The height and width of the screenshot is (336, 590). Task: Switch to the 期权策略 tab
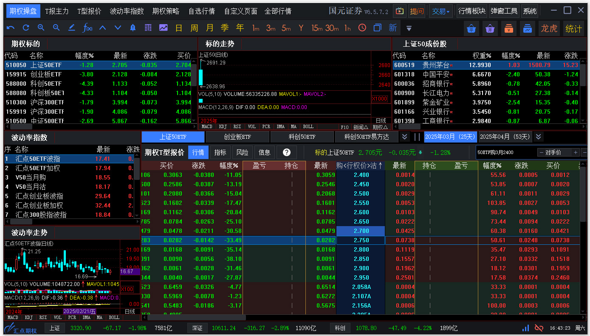(x=166, y=11)
